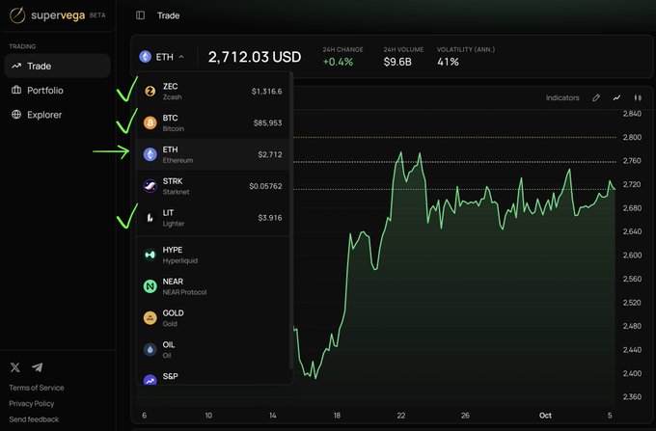Click the Send feedback link
656x431 pixels.
34,418
